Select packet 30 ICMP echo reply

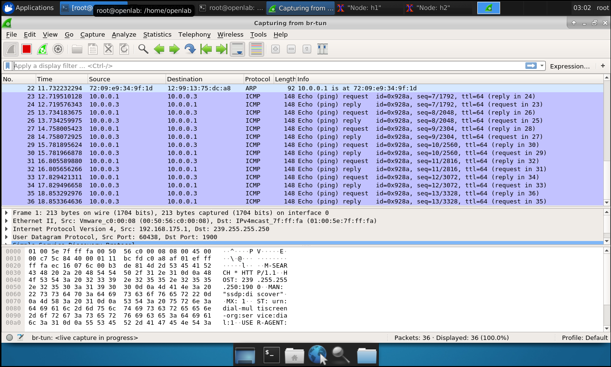pos(302,153)
